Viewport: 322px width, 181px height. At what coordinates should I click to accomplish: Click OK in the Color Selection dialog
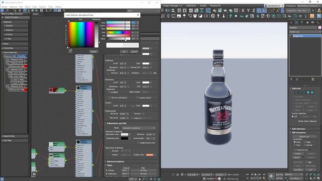pos(124,51)
